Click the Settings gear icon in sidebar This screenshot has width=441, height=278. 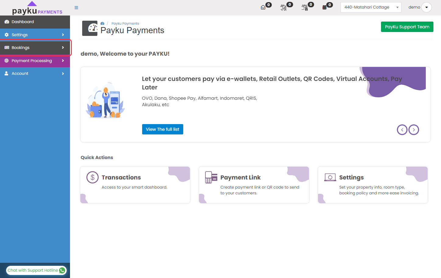click(7, 35)
